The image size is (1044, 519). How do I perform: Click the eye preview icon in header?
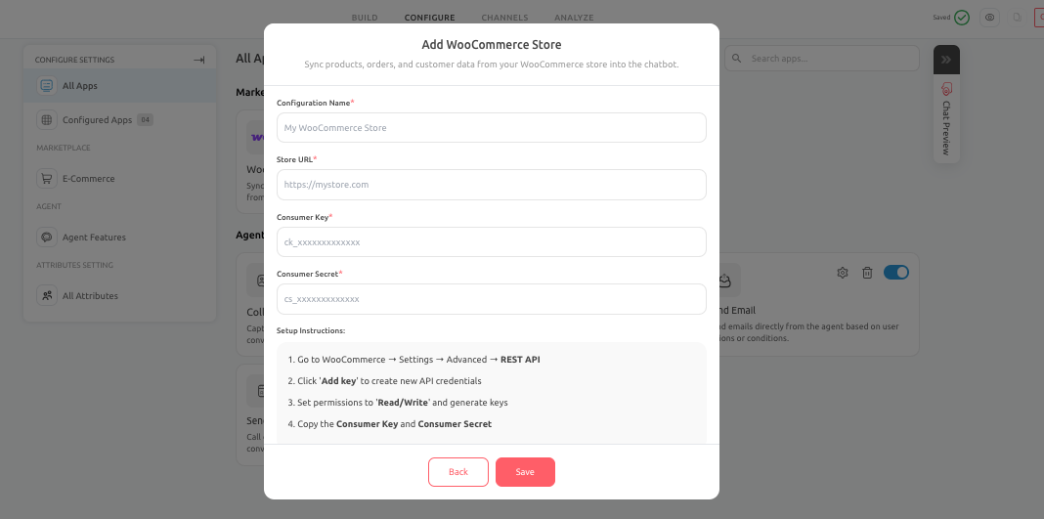[x=990, y=18]
